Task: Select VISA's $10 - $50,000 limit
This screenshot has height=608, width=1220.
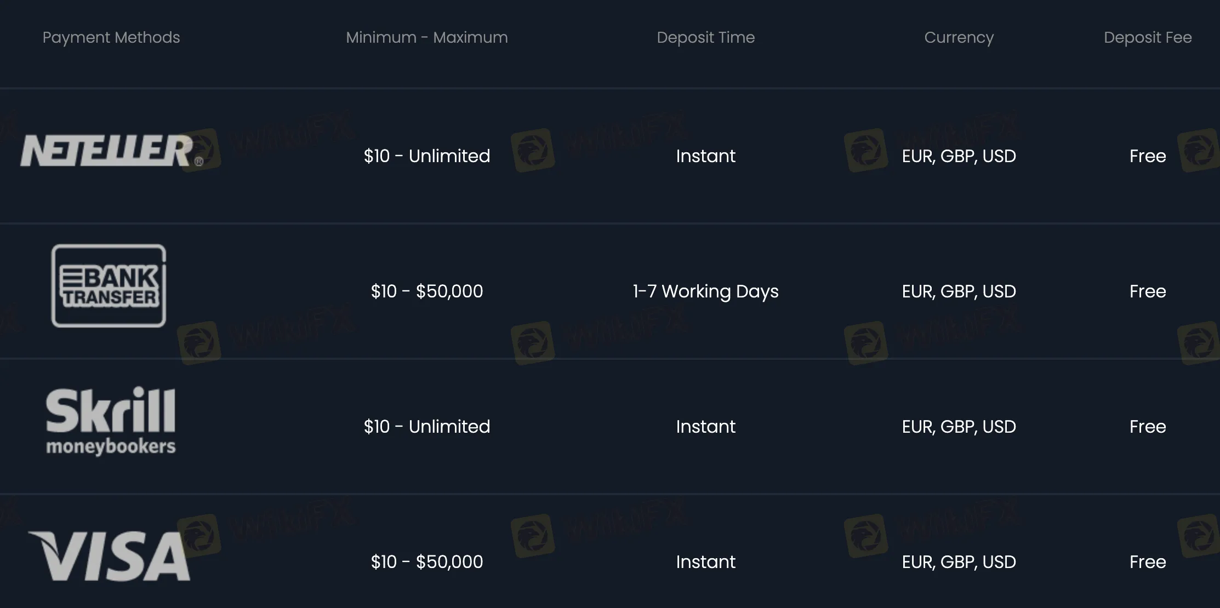Action: click(x=427, y=562)
